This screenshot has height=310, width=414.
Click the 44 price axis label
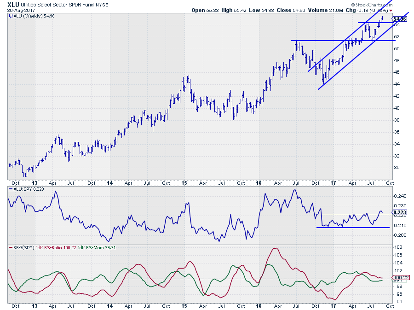coord(397,84)
